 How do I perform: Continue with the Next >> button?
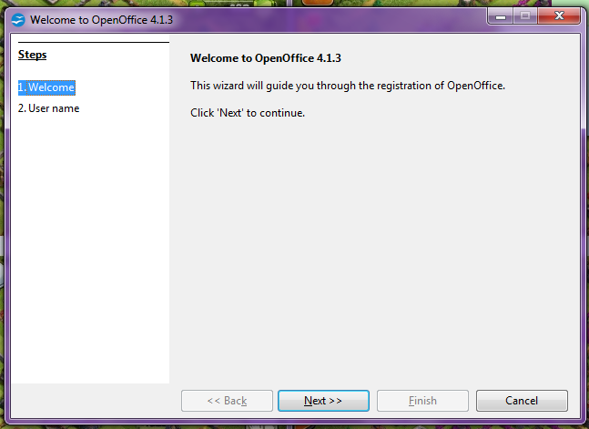click(x=323, y=401)
